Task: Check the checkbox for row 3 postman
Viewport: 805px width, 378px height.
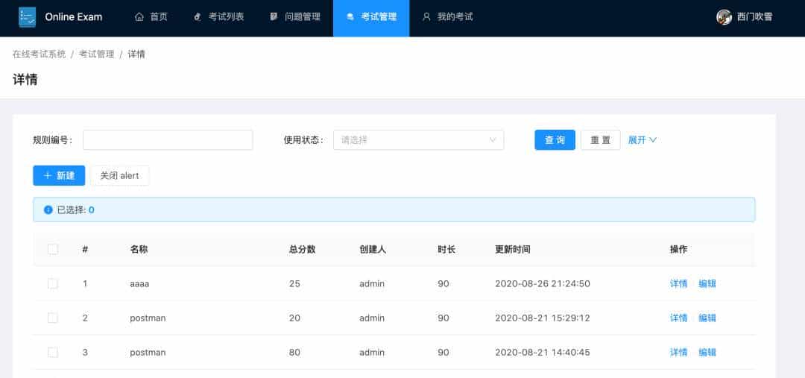Action: tap(53, 353)
